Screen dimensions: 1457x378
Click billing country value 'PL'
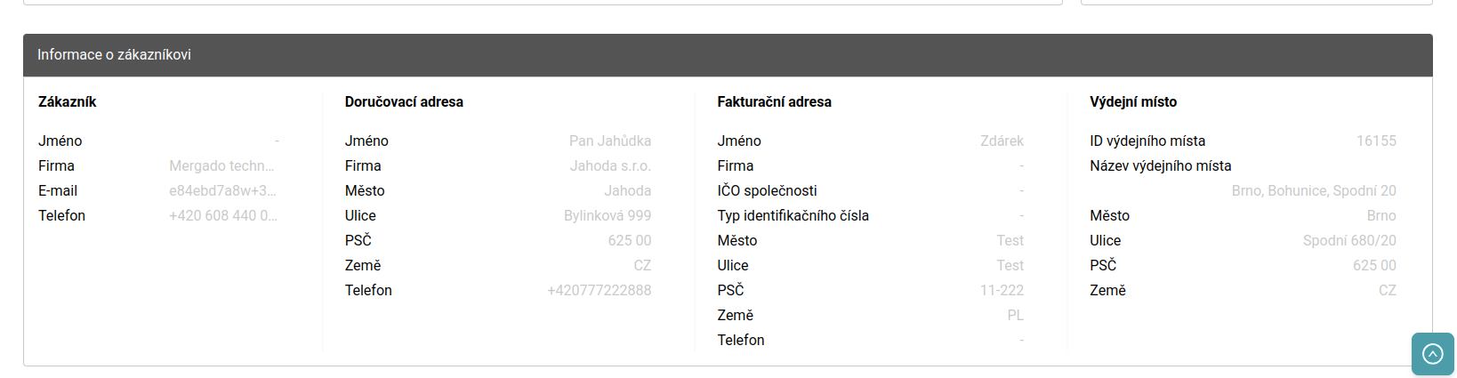coord(1015,315)
